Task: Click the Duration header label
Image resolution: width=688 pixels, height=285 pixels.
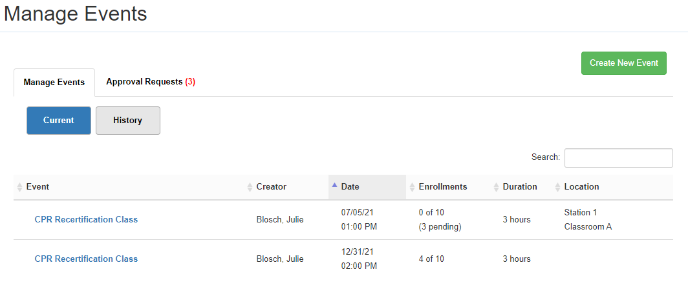Action: (520, 187)
